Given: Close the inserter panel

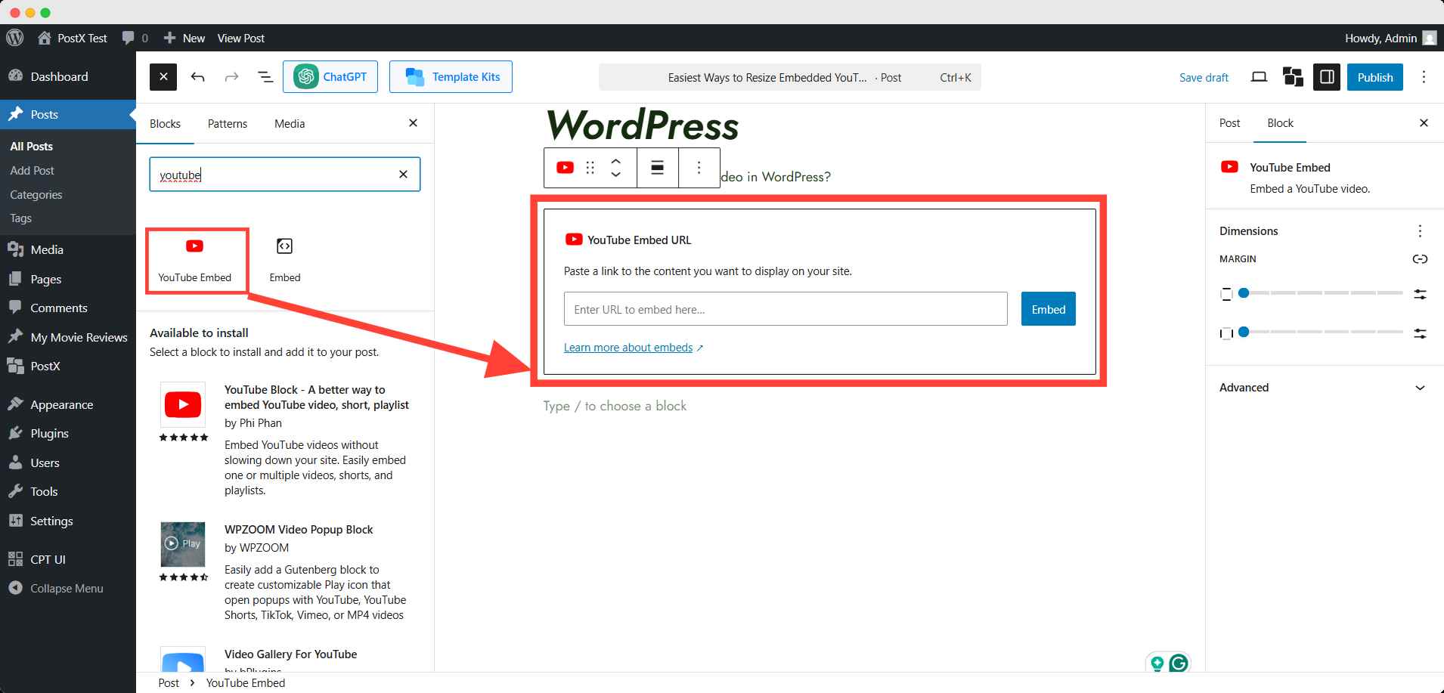Looking at the screenshot, I should tap(413, 123).
